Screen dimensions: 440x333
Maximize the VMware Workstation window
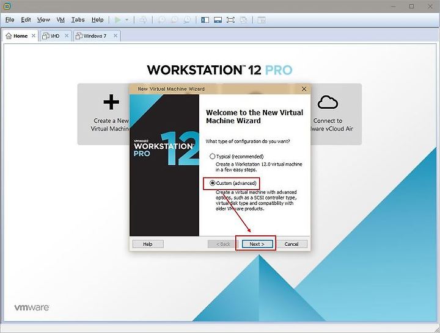(x=411, y=6)
